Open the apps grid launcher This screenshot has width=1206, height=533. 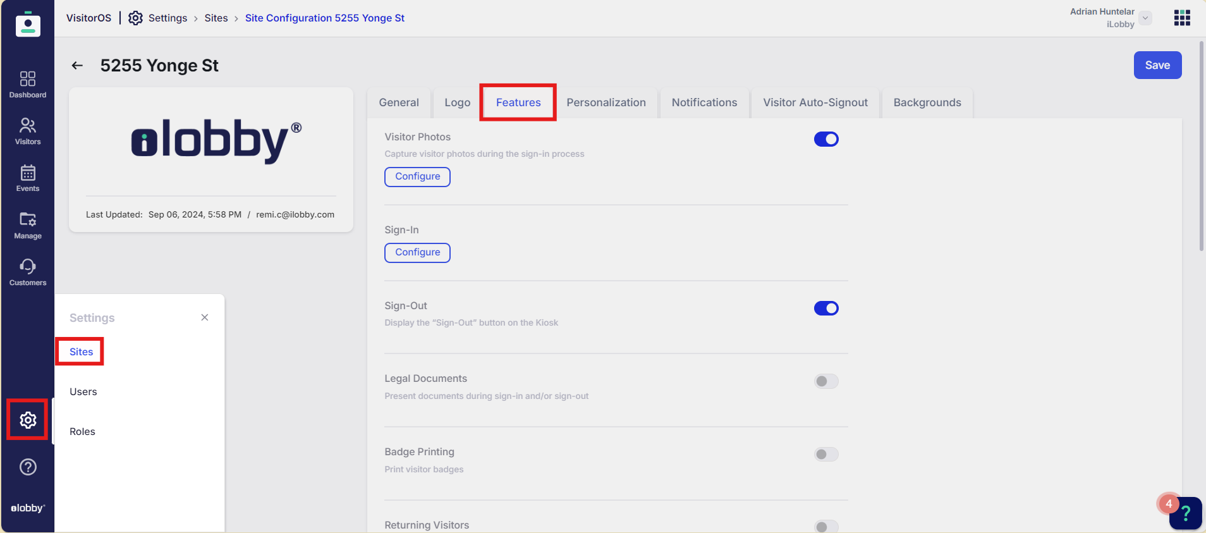pyautogui.click(x=1182, y=18)
